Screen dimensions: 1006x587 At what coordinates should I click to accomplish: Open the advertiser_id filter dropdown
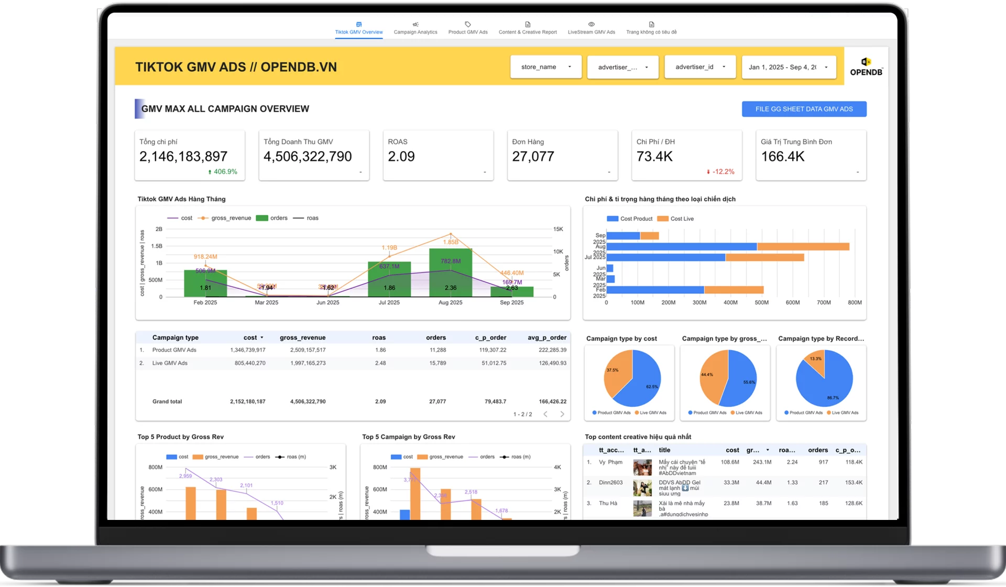[x=700, y=67]
